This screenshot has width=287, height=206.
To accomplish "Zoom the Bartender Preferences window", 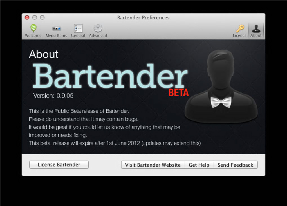I will (42, 17).
